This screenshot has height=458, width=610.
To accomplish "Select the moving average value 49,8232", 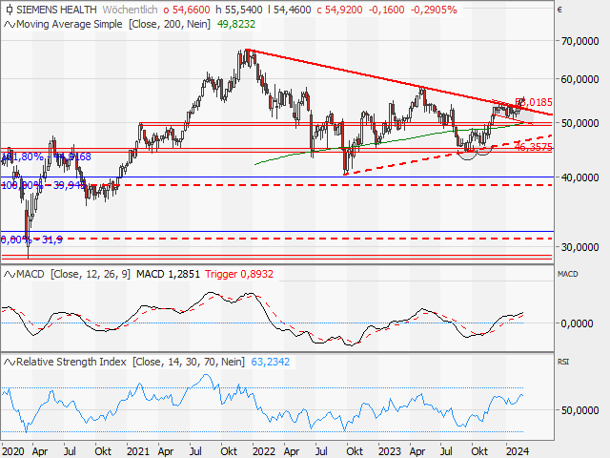I will (236, 24).
